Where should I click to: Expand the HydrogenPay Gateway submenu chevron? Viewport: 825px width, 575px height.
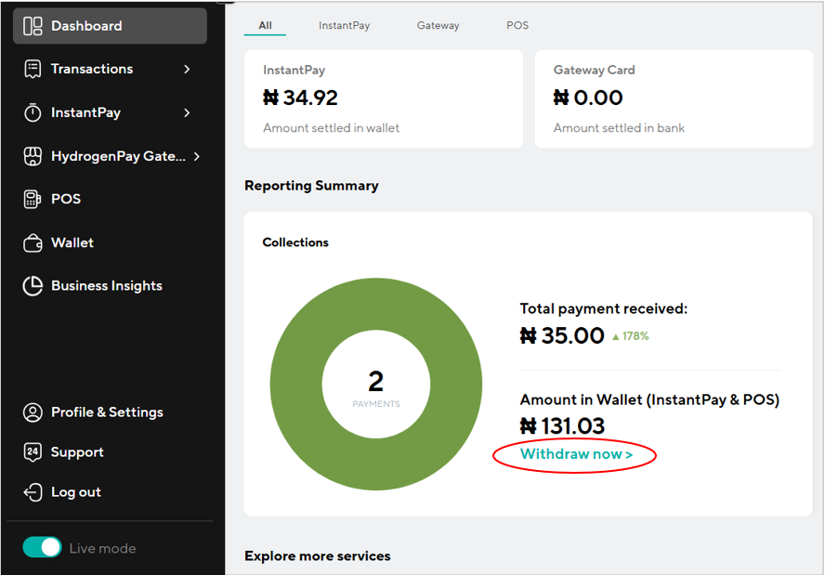coord(197,156)
